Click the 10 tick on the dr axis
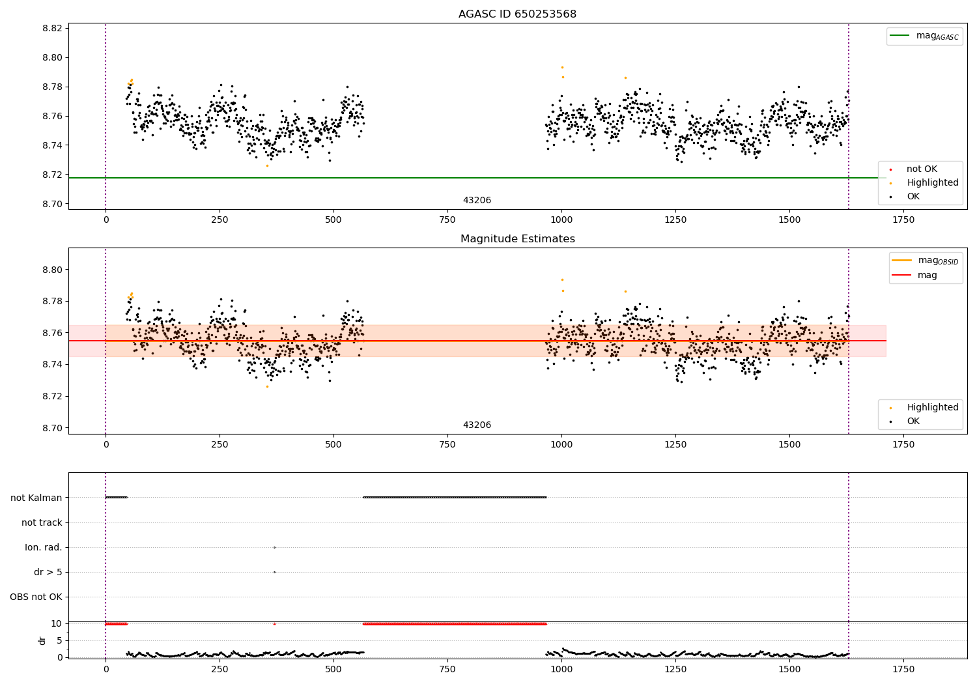 tap(57, 624)
